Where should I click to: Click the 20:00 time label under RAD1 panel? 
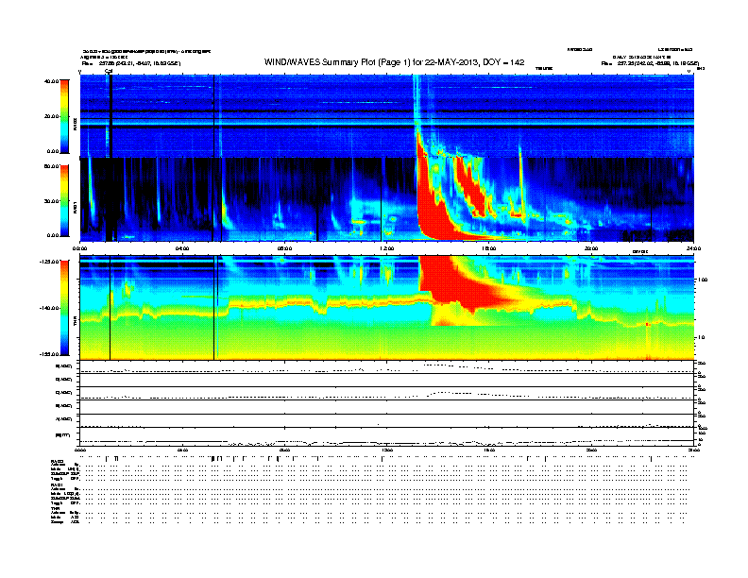[x=591, y=248]
